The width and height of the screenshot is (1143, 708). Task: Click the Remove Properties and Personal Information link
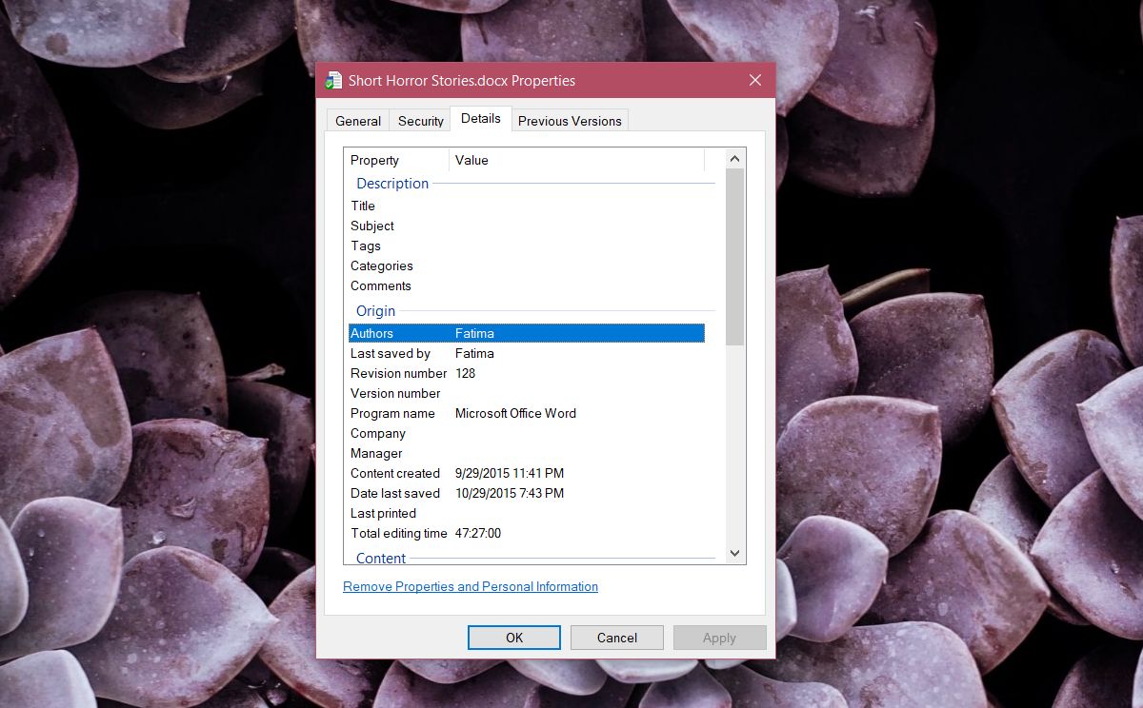click(471, 586)
